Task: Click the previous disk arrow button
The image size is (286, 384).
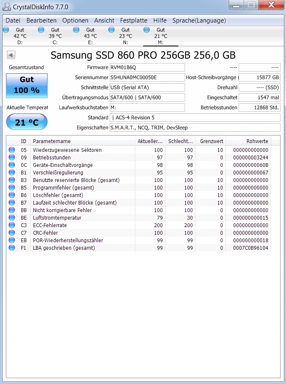Action: click(11, 55)
